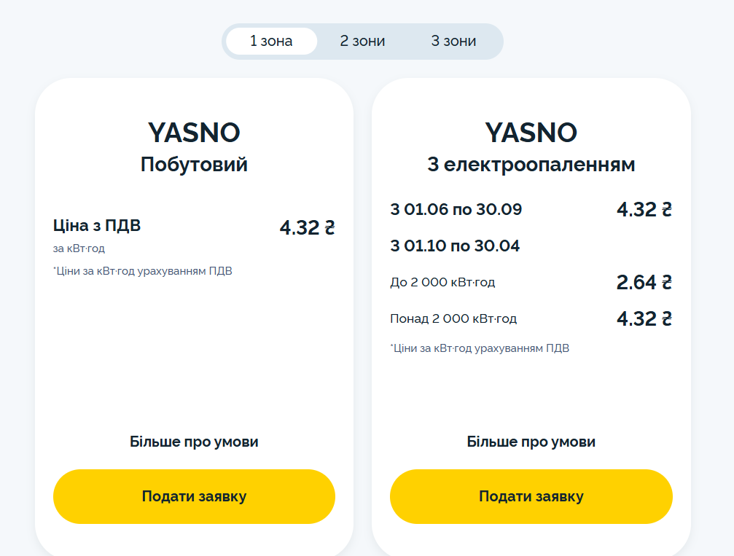734x556 pixels.
Task: Click "Подати заявку" on the electric heating card
Action: (531, 496)
